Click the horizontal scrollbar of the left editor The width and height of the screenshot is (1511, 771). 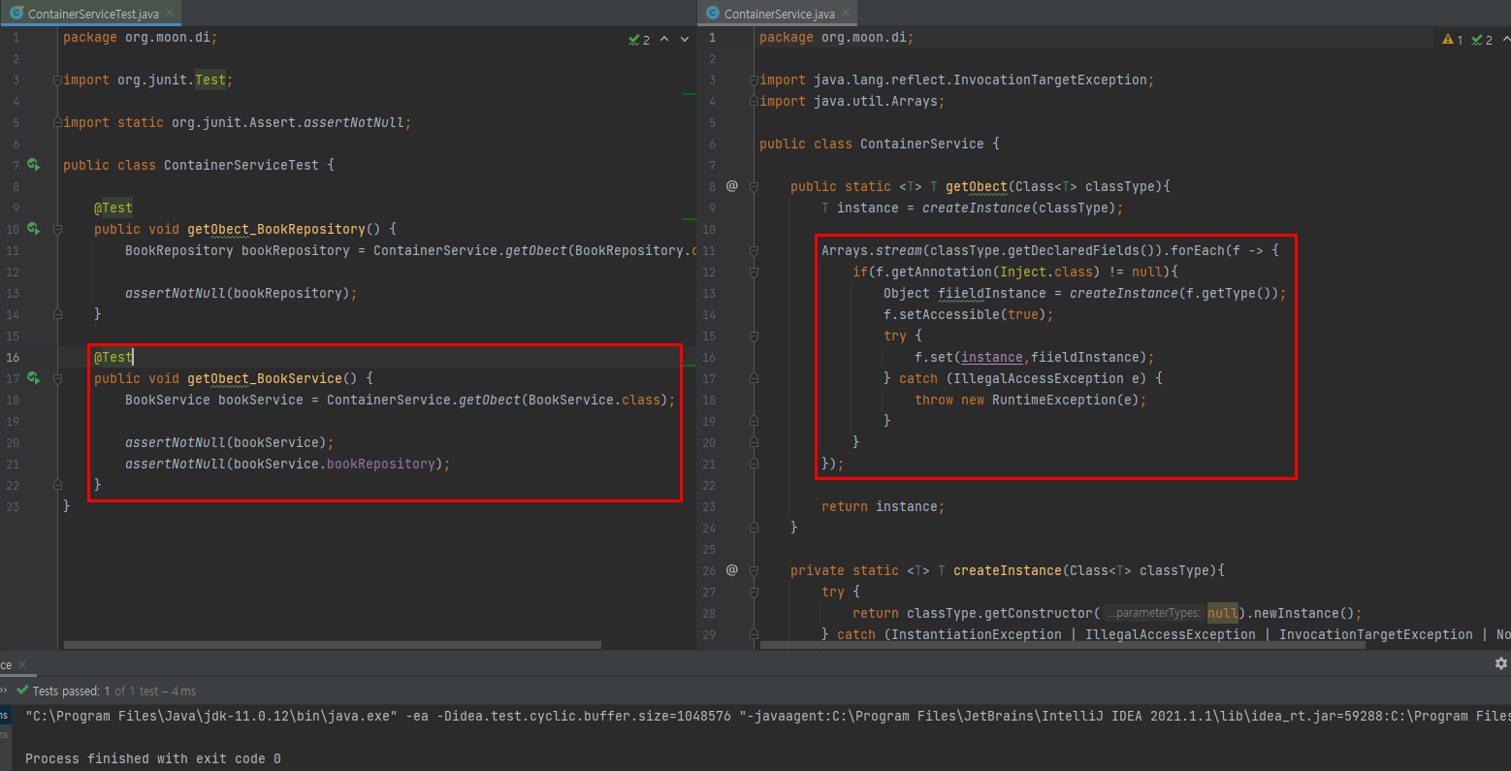tap(333, 645)
